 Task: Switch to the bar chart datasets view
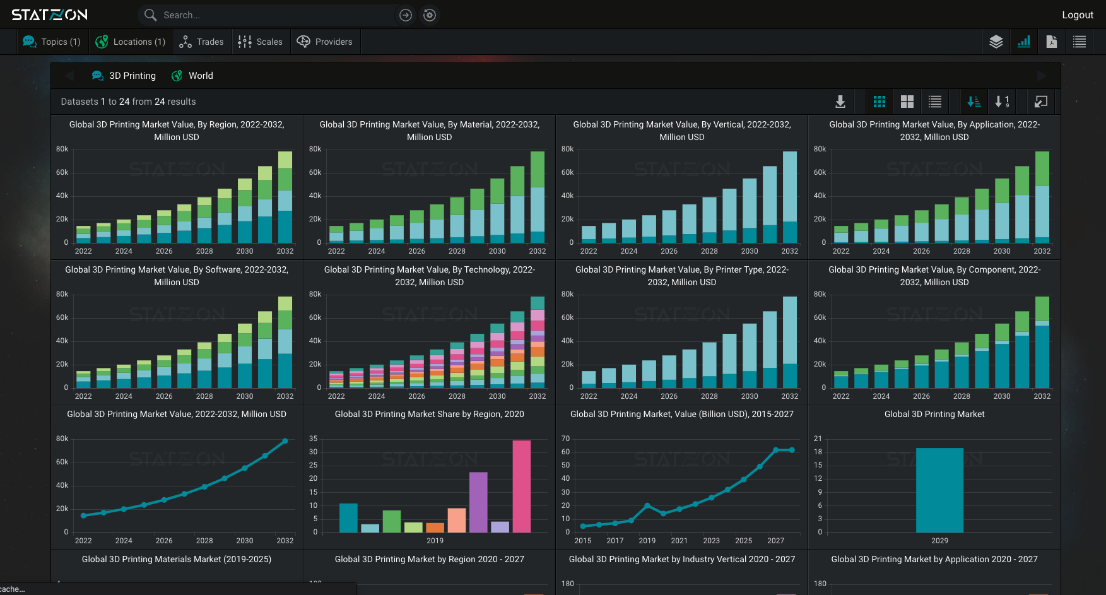coord(1024,42)
